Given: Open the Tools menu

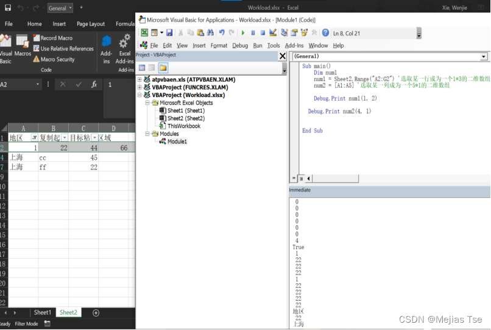Looking at the screenshot, I should point(274,46).
